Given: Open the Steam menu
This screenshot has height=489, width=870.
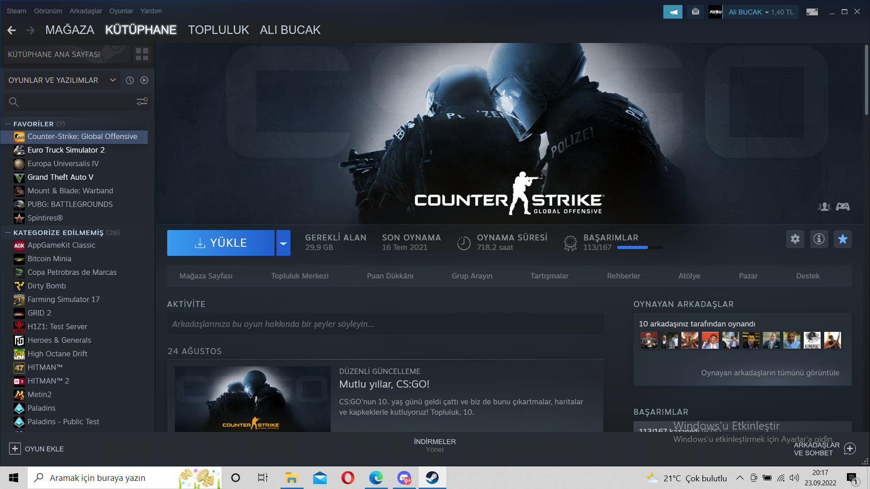Looking at the screenshot, I should tap(16, 11).
